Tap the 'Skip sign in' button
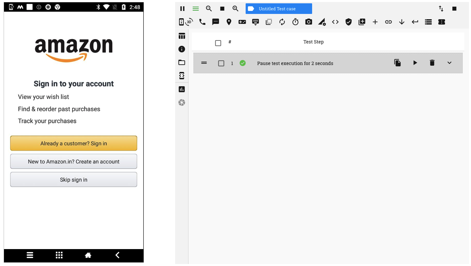Screen dimensions: 471x266 pyautogui.click(x=74, y=179)
